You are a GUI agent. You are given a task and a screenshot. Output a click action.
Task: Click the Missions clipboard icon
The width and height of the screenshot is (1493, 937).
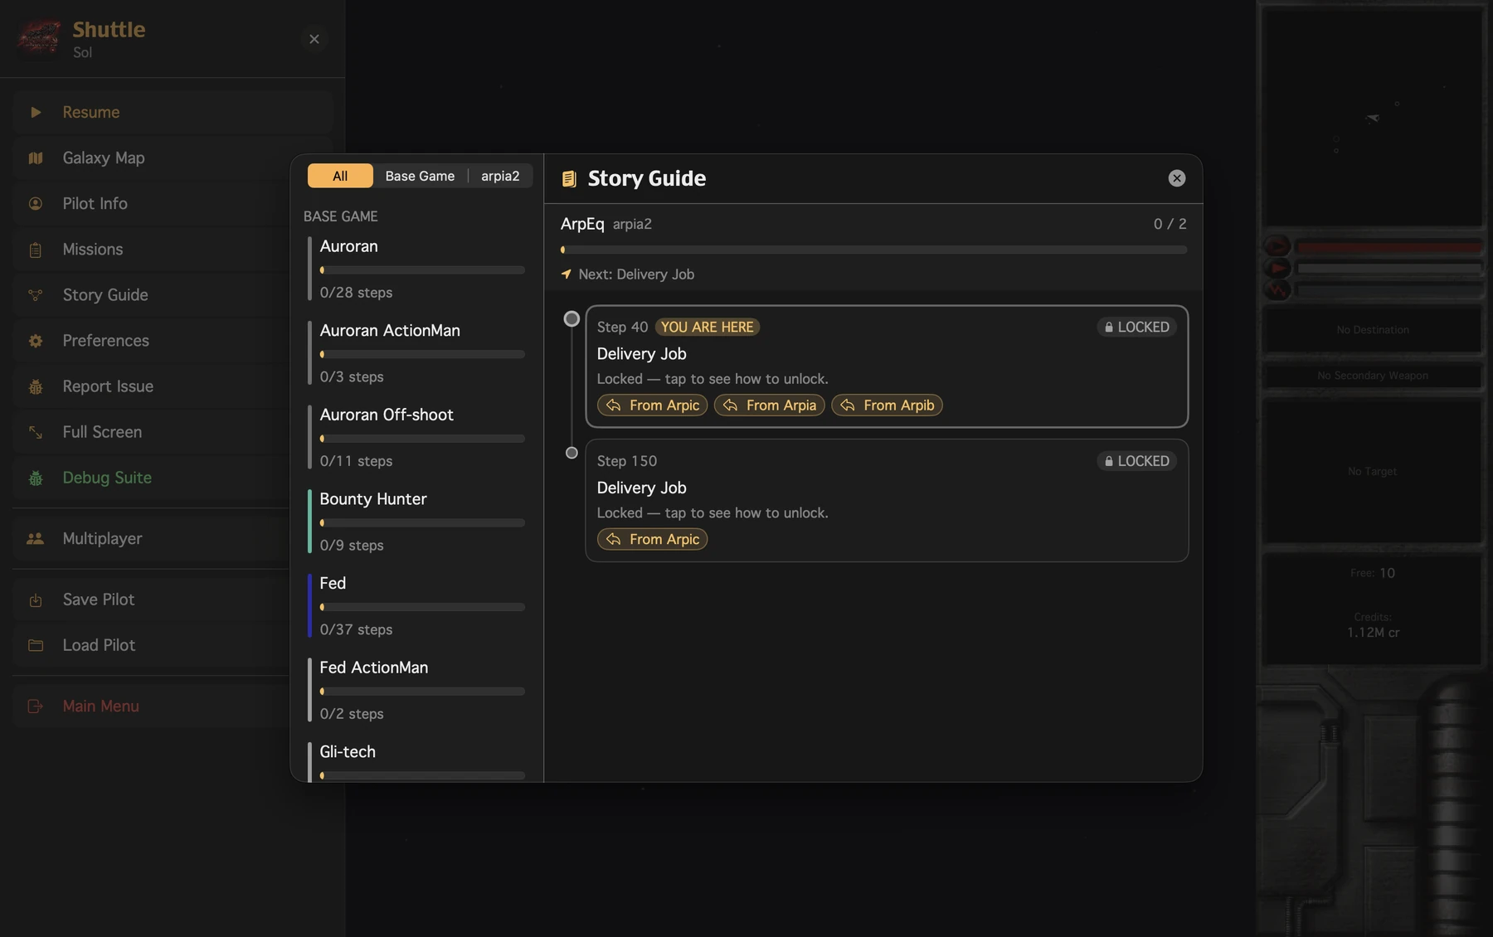pos(36,250)
